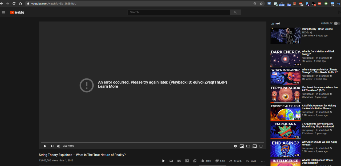341x166 pixels.
Task: Click in the YouTube search box
Action: 179,12
